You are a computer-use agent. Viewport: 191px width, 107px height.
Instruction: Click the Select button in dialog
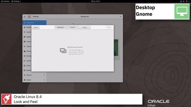click(x=109, y=27)
